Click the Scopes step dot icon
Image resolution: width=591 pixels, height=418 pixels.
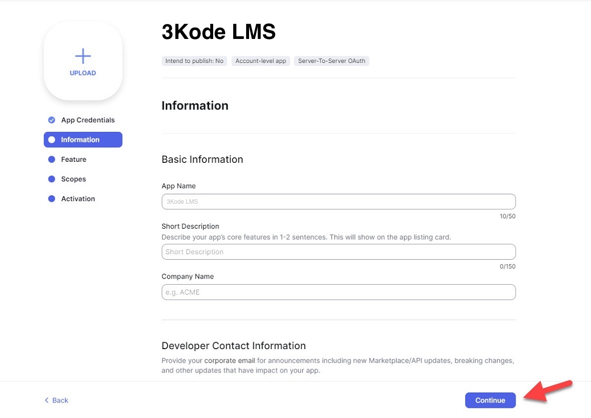tap(51, 179)
